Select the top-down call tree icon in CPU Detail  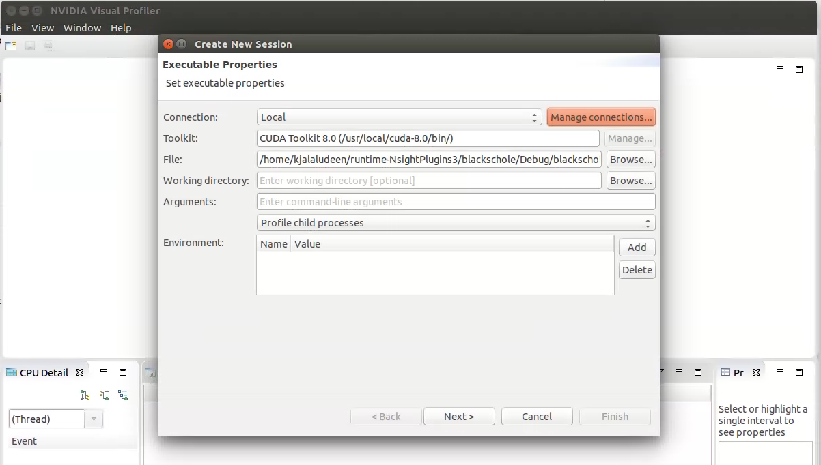coord(85,395)
